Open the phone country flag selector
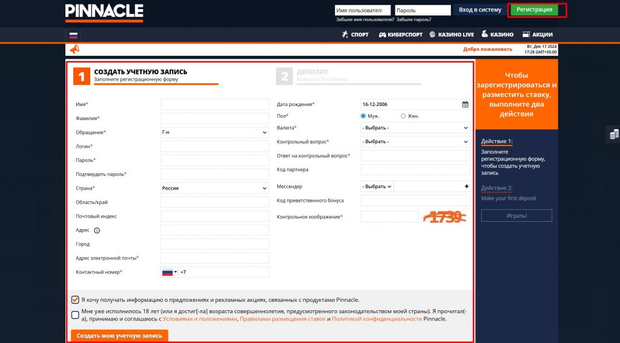The width and height of the screenshot is (620, 343). click(x=170, y=272)
